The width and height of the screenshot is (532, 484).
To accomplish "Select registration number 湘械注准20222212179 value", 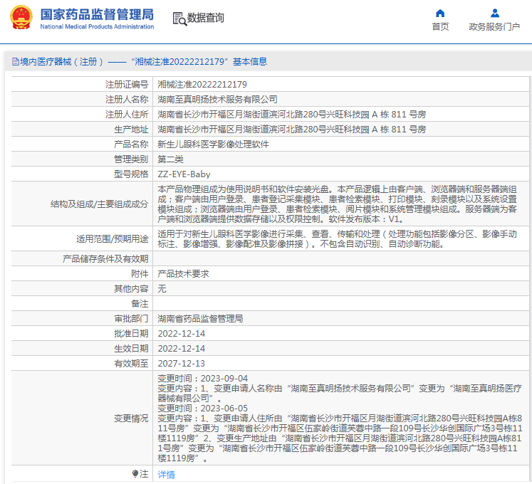I will [x=202, y=85].
